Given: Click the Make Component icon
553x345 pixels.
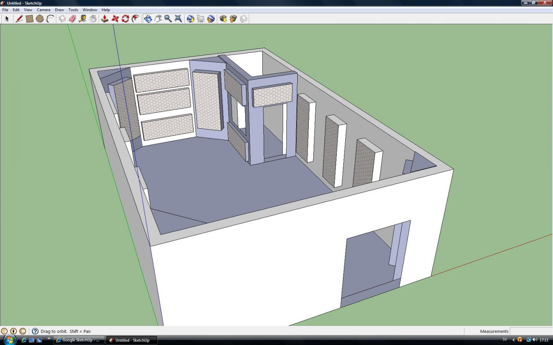Looking at the screenshot, I should [x=62, y=18].
